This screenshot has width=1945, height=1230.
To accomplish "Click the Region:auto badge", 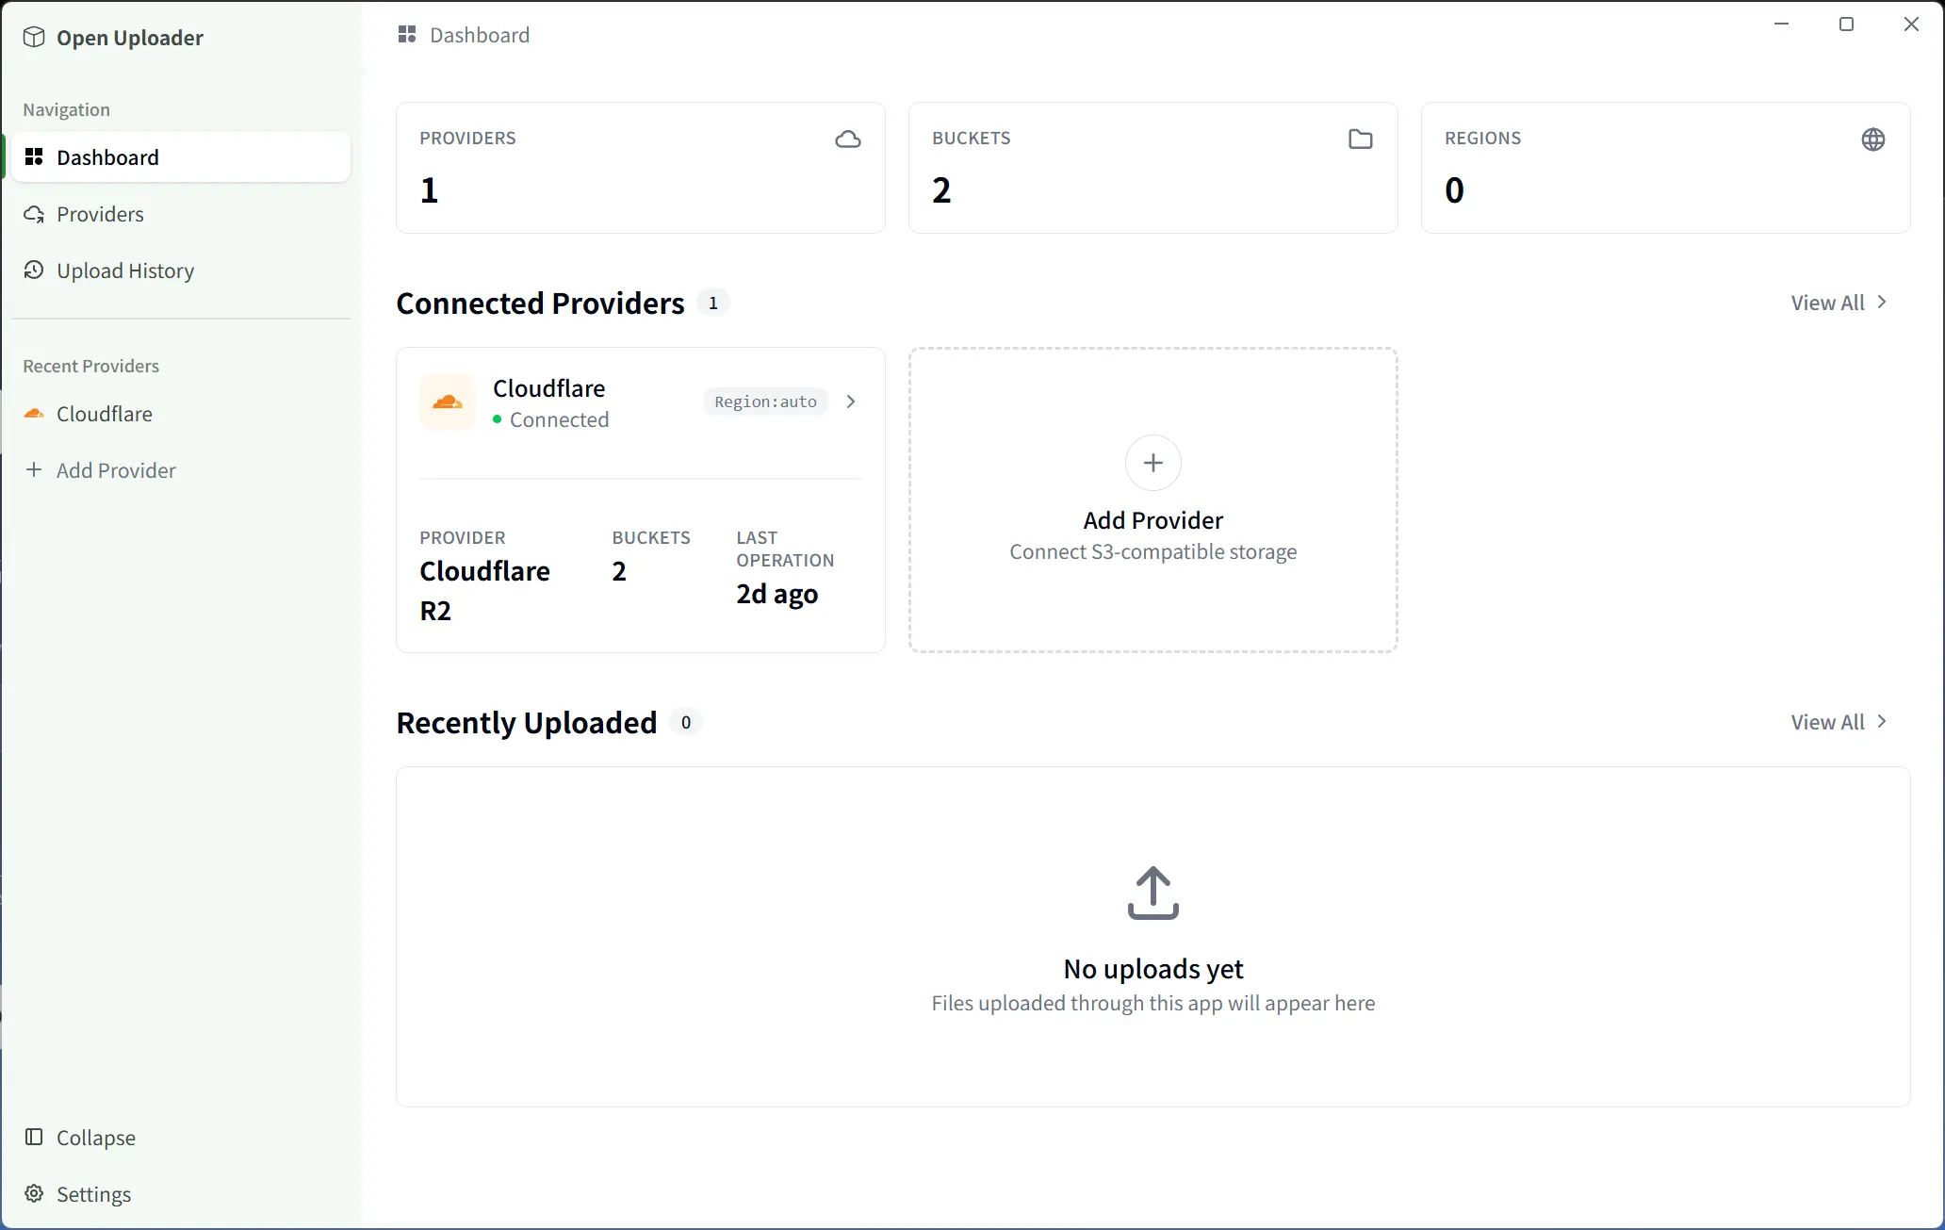I will [x=765, y=402].
